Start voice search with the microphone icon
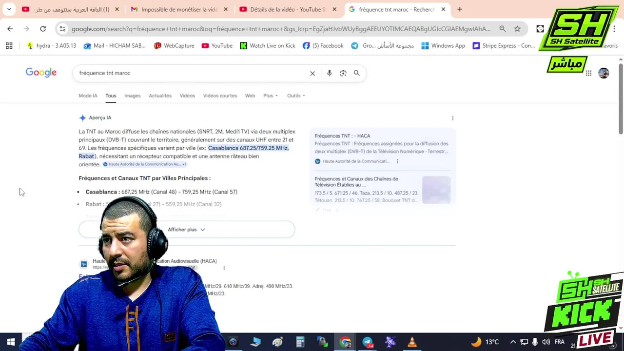624x351 pixels. point(330,73)
